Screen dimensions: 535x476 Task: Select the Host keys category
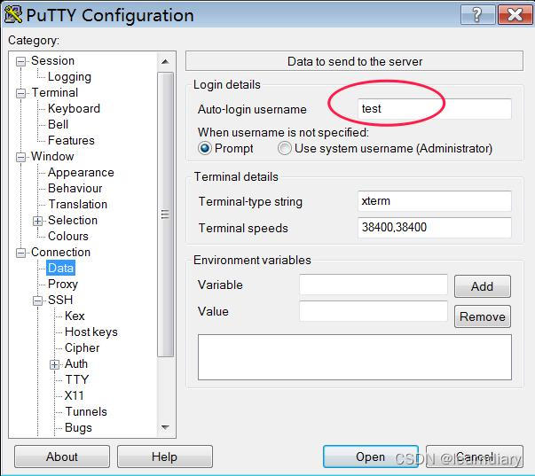(91, 332)
